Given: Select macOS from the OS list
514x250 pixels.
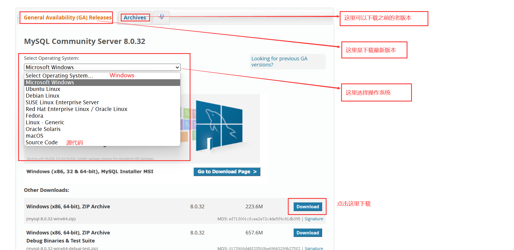Looking at the screenshot, I should 102,136.
